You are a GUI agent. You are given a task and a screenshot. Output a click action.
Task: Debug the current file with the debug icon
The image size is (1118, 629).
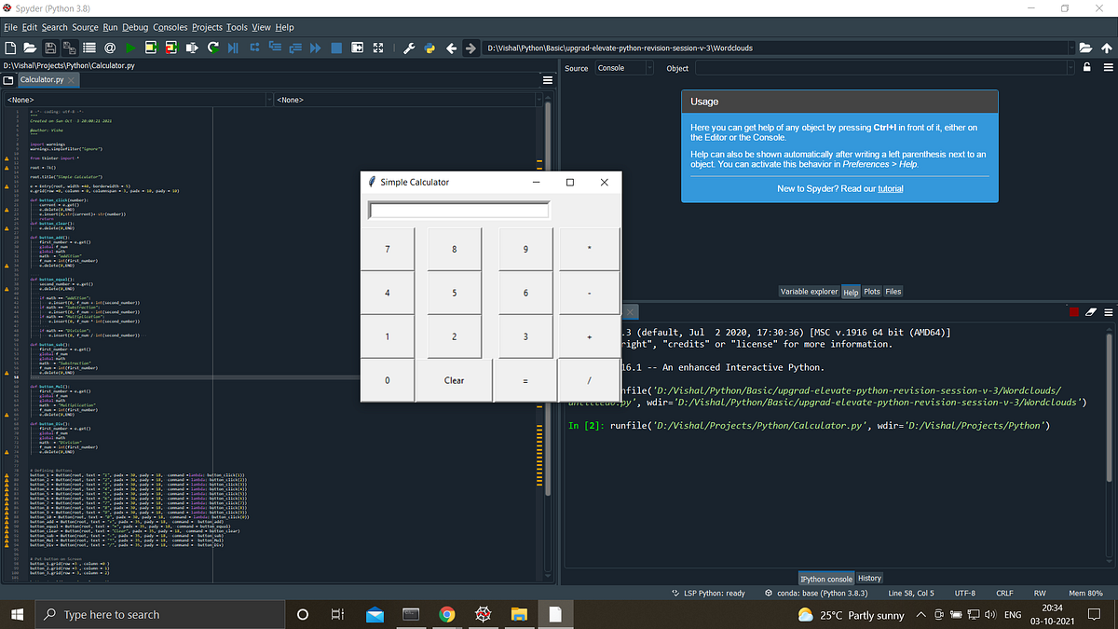pyautogui.click(x=233, y=48)
